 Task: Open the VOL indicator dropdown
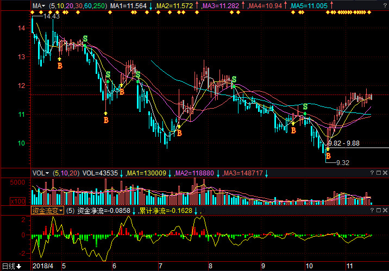pyautogui.click(x=40, y=173)
